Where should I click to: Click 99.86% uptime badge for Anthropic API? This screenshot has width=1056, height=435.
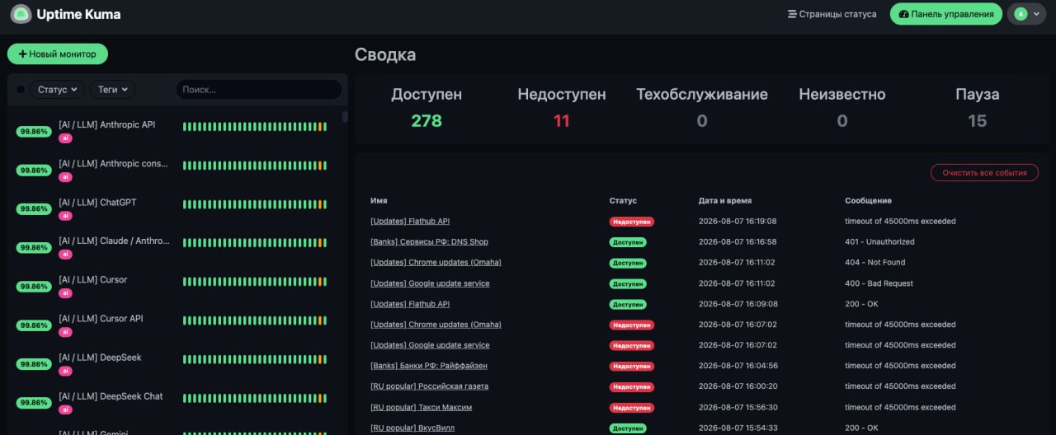pyautogui.click(x=34, y=131)
